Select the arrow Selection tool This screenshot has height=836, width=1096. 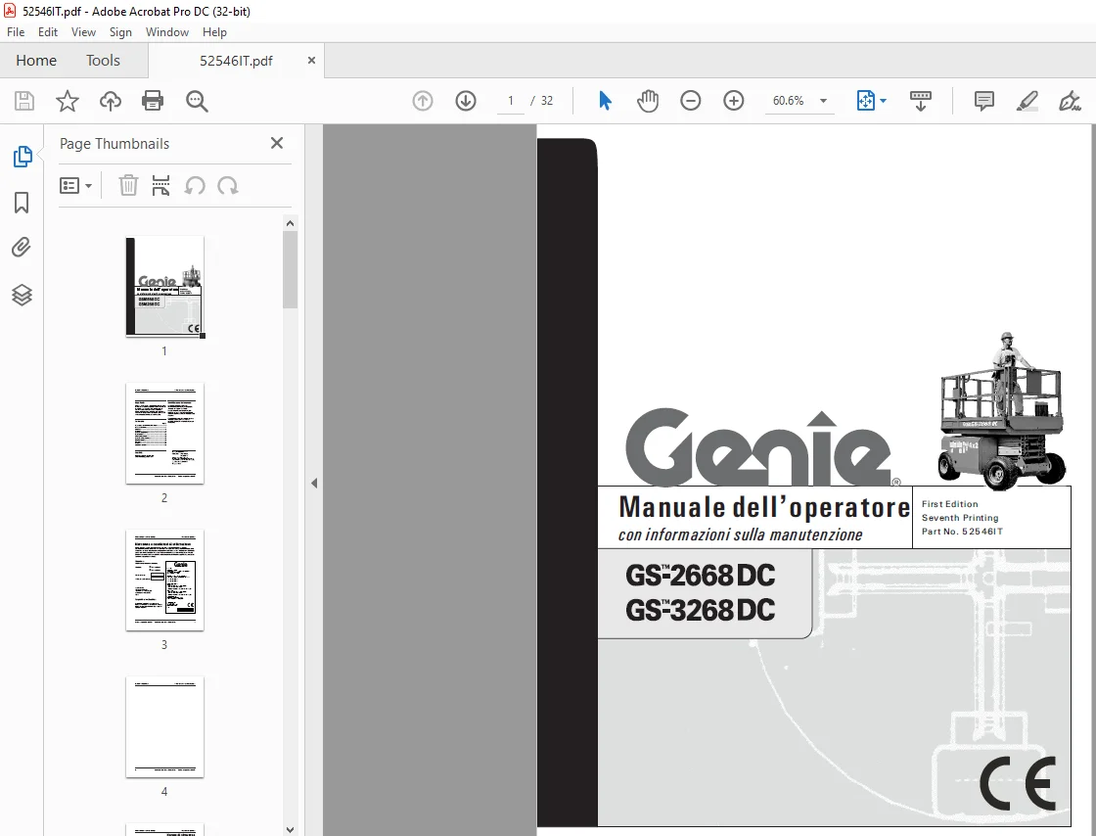[606, 101]
